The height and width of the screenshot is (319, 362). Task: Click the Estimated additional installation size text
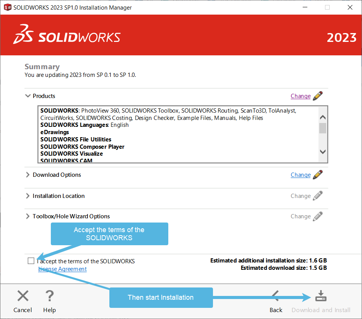[268, 261]
